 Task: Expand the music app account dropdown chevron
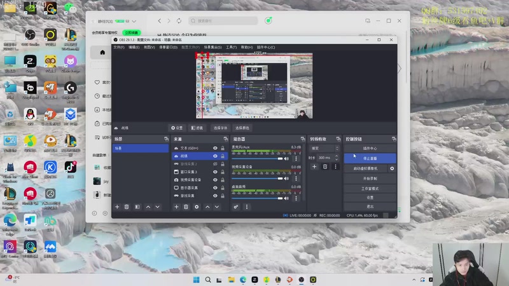coord(134,21)
